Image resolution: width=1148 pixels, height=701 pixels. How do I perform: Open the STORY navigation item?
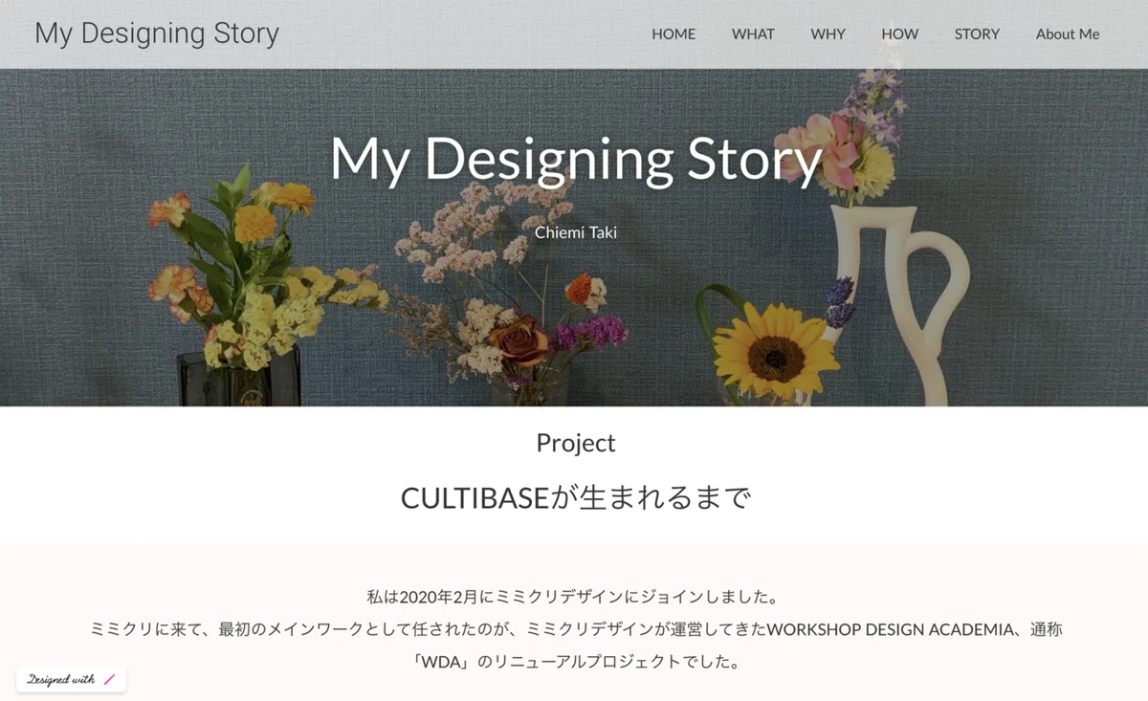point(977,33)
